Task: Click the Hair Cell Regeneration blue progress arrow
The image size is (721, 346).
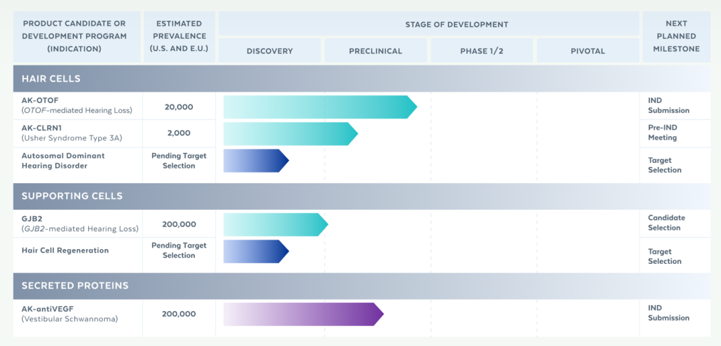Action: click(256, 251)
